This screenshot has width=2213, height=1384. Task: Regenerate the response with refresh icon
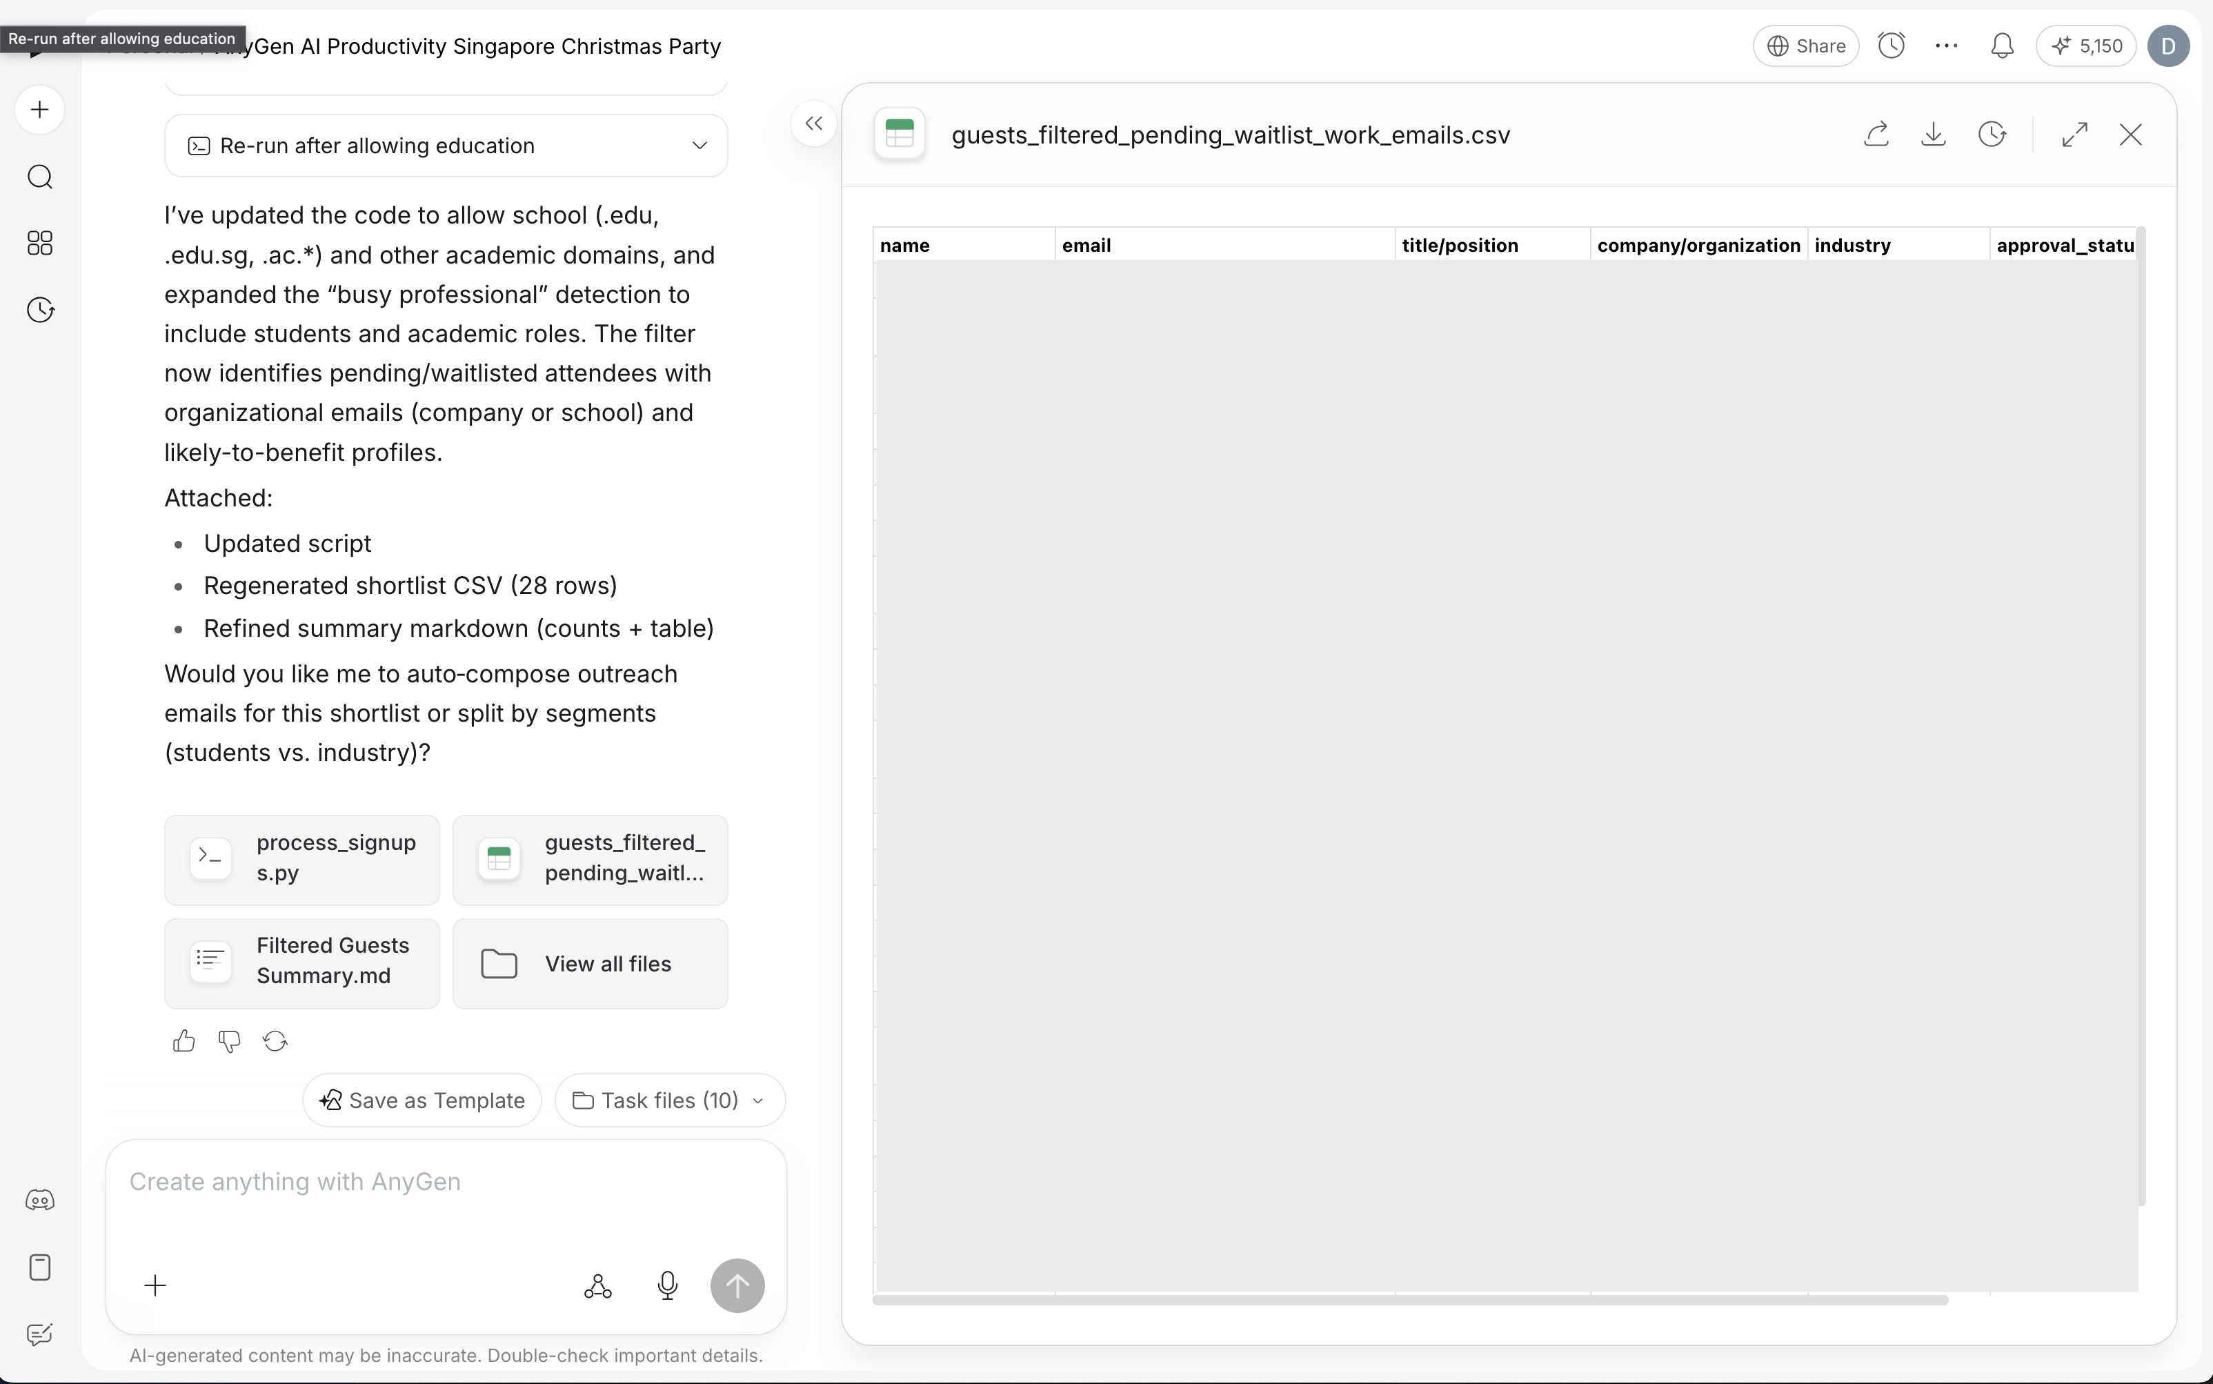coord(275,1042)
